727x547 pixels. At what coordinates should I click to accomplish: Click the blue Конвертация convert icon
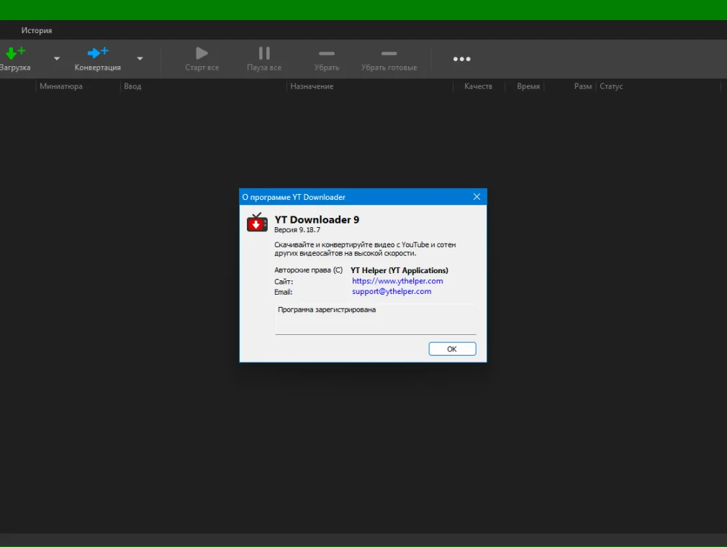(97, 53)
